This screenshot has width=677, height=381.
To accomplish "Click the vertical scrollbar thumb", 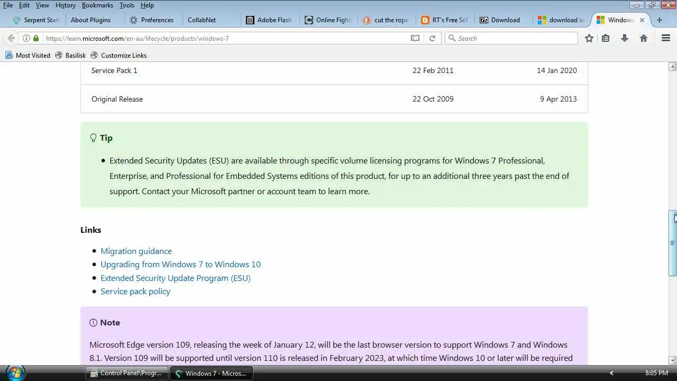I will tap(672, 243).
